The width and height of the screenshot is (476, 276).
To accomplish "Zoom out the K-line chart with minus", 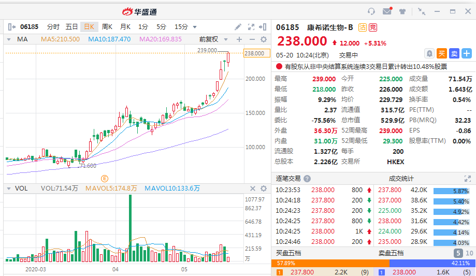I will 252,39.
